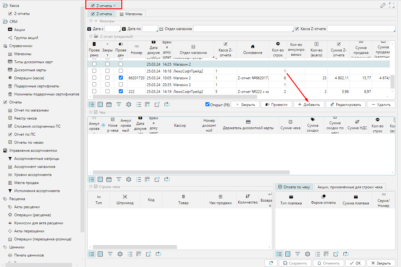The image size is (401, 267).
Task: Collapse the Строка чека section
Action: tap(91, 187)
